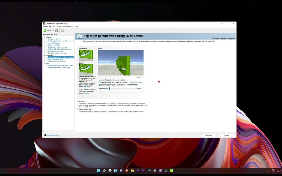
Task: Click the Qualité sample thumbnail
Action: [86, 70]
